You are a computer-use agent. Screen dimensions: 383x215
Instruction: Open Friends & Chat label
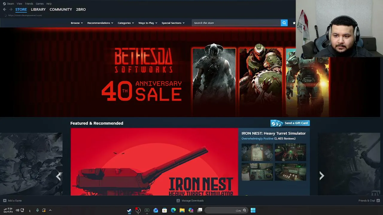click(367, 201)
